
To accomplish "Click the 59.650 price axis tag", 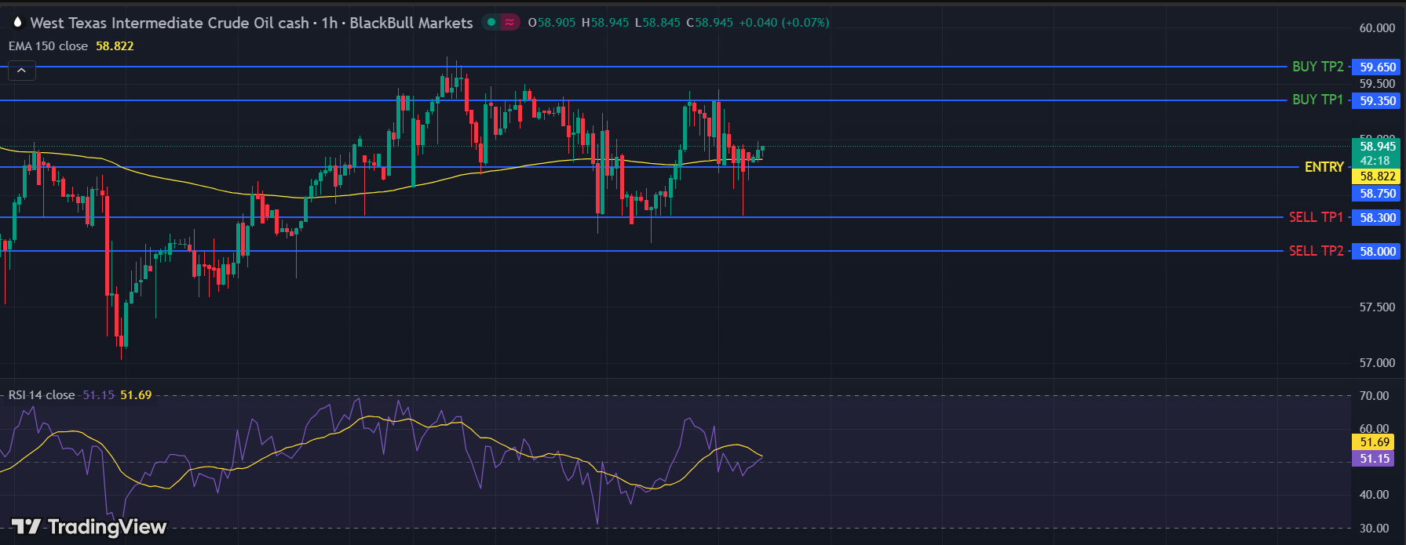I will (x=1377, y=67).
